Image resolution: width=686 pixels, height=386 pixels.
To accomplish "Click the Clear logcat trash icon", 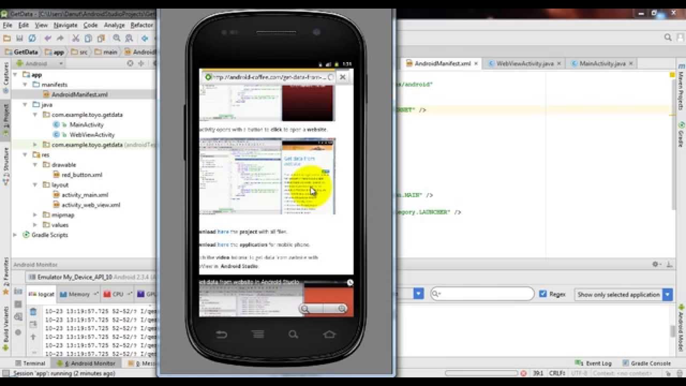I will pos(33,311).
